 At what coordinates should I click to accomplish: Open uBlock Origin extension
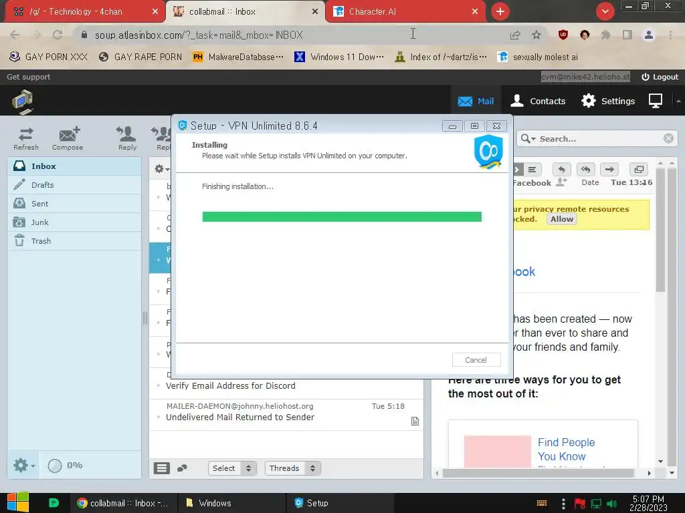563,35
